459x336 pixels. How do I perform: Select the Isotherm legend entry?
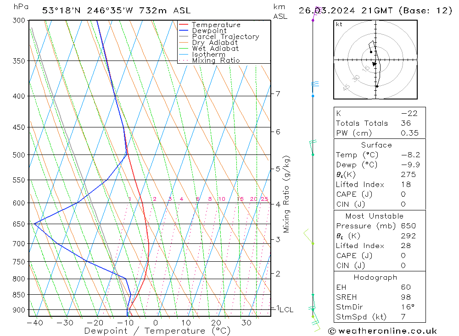point(208,55)
